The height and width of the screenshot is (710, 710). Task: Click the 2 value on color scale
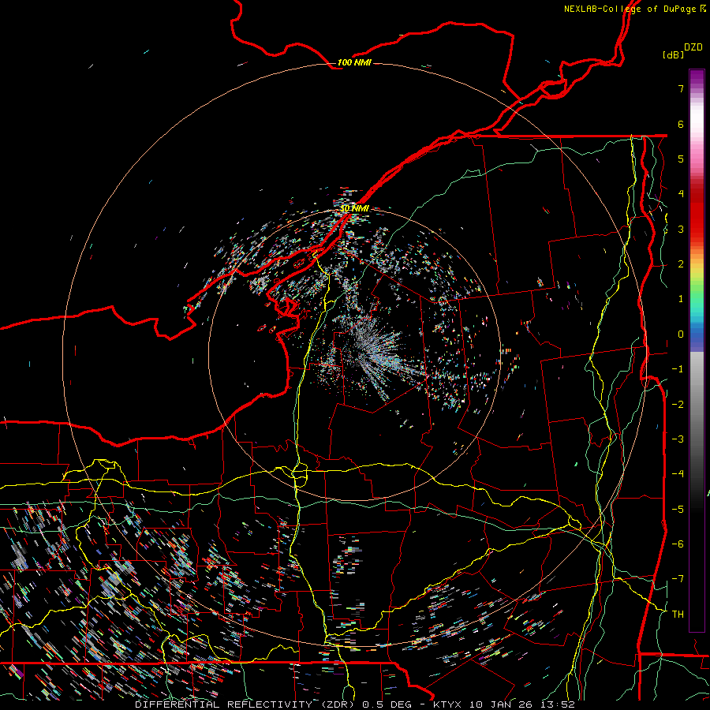coord(681,264)
